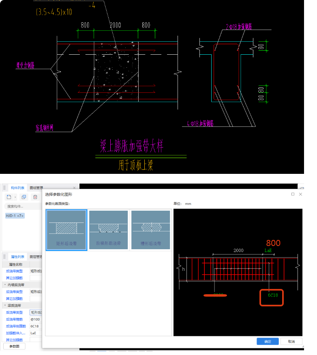Click 确定 to confirm the dialog

pyautogui.click(x=268, y=341)
